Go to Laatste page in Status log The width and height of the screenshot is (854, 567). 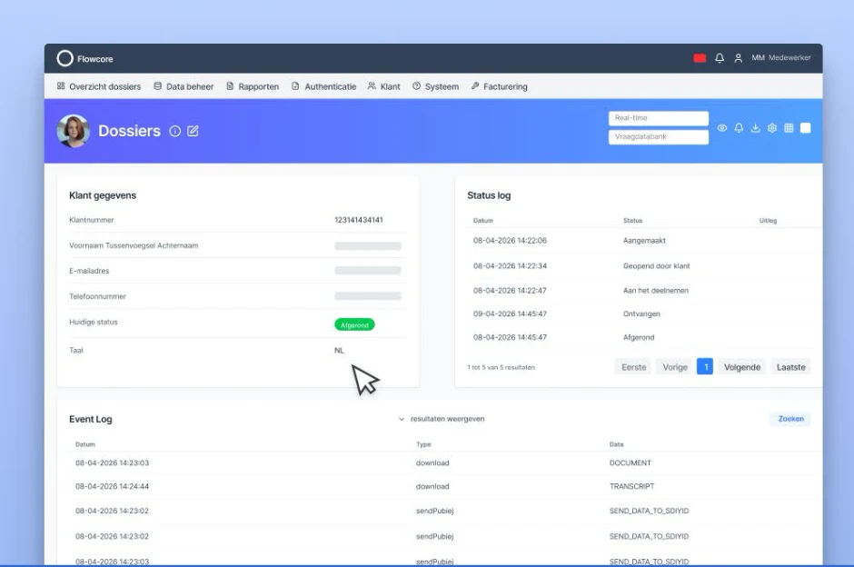point(790,367)
